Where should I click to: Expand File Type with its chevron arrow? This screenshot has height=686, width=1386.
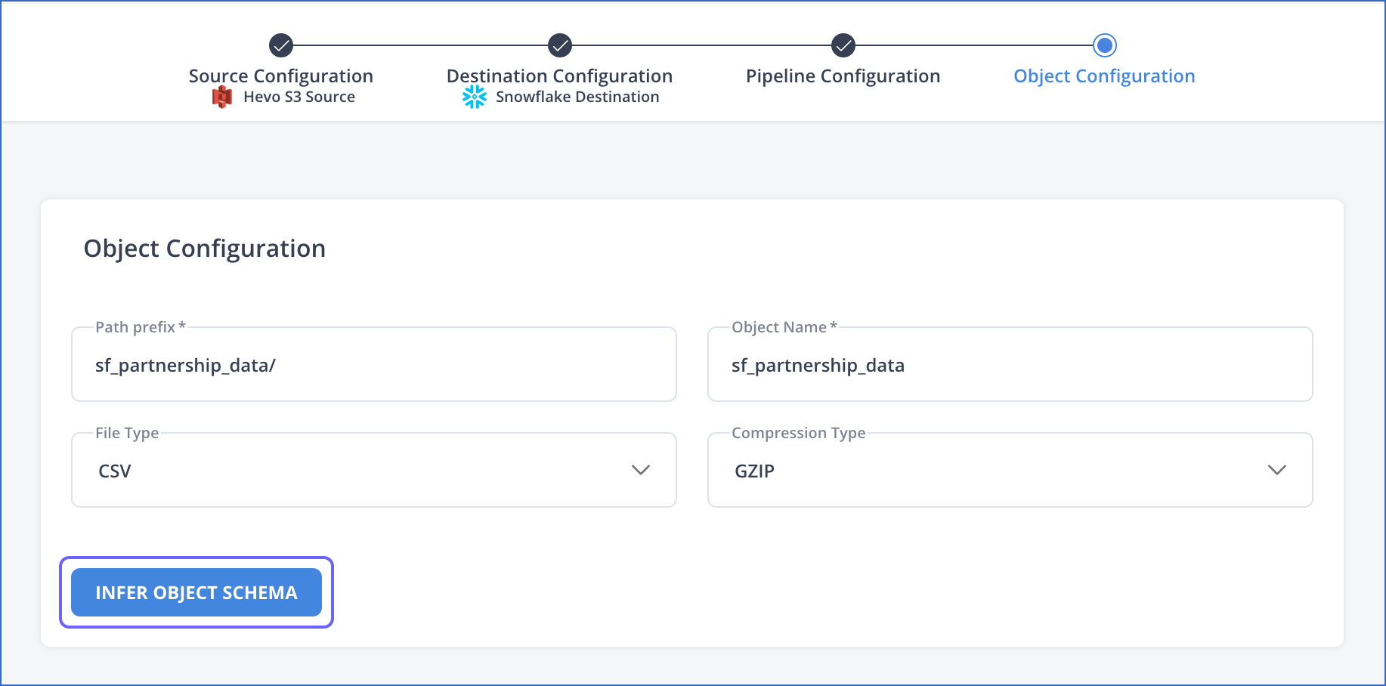pos(641,470)
